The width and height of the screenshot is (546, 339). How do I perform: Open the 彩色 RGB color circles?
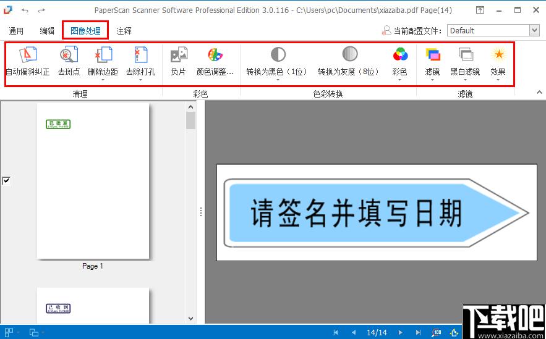point(400,54)
